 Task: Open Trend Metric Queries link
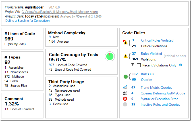pos(156,87)
